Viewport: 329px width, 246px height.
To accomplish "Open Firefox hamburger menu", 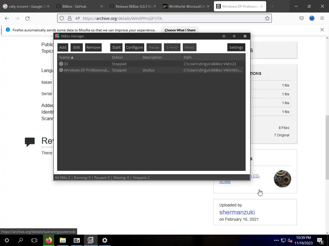I will coord(322,19).
